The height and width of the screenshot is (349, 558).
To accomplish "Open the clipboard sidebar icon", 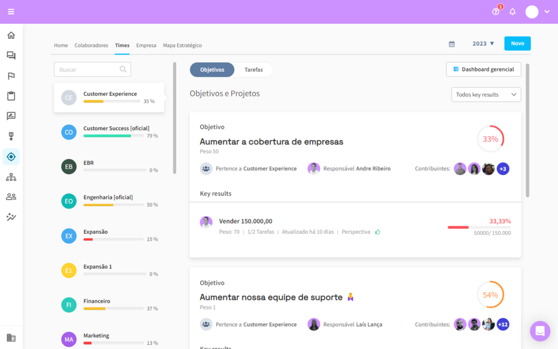I will pyautogui.click(x=11, y=96).
